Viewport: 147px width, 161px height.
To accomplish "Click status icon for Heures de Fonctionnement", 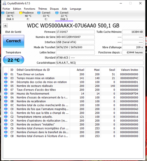I will pyautogui.click(x=6, y=93).
